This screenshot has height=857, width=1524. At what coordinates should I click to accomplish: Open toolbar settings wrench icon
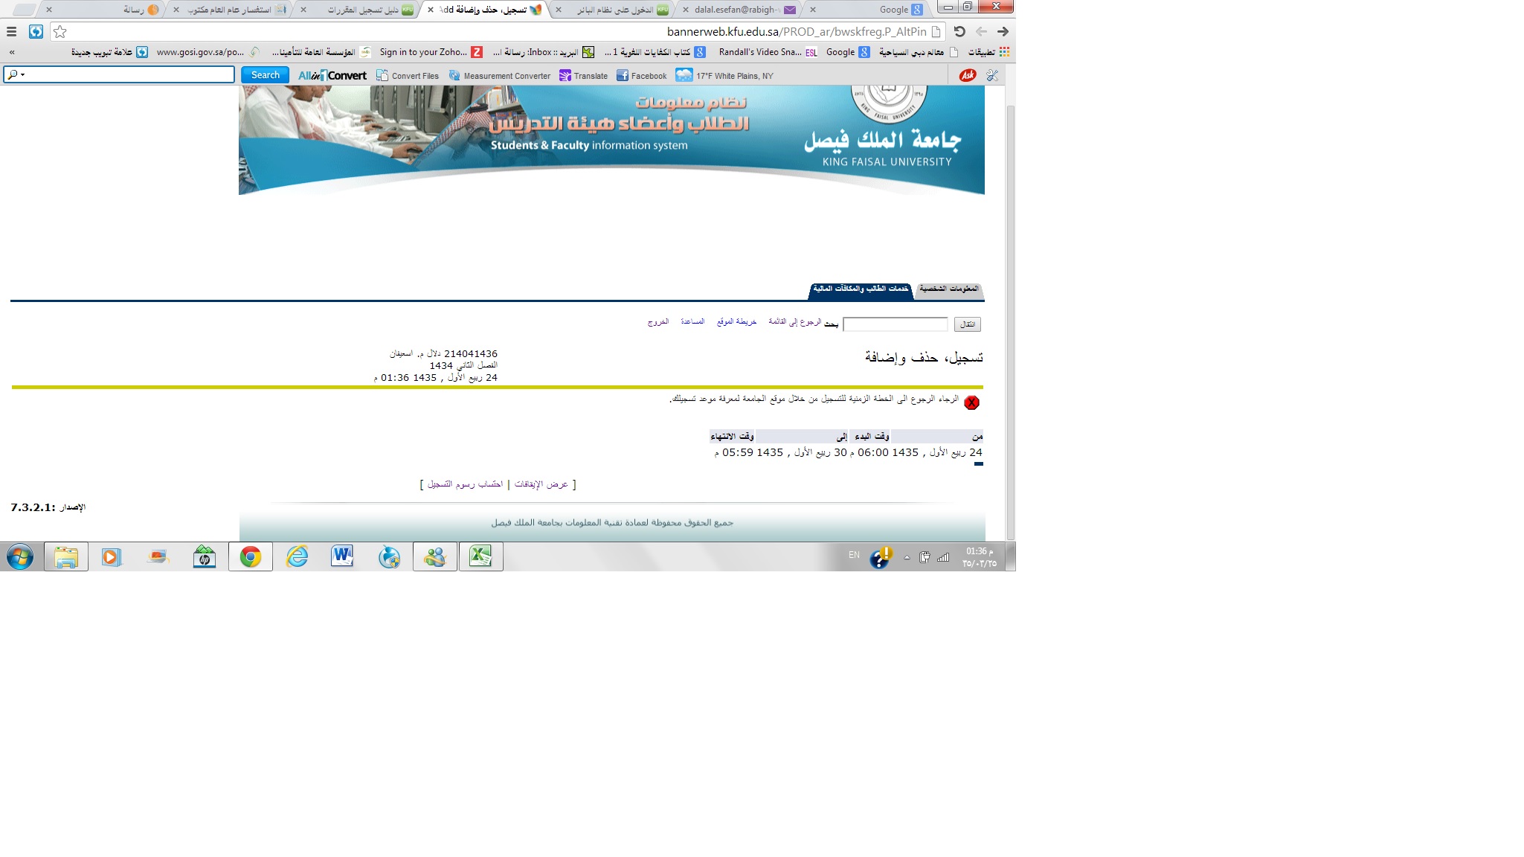992,75
